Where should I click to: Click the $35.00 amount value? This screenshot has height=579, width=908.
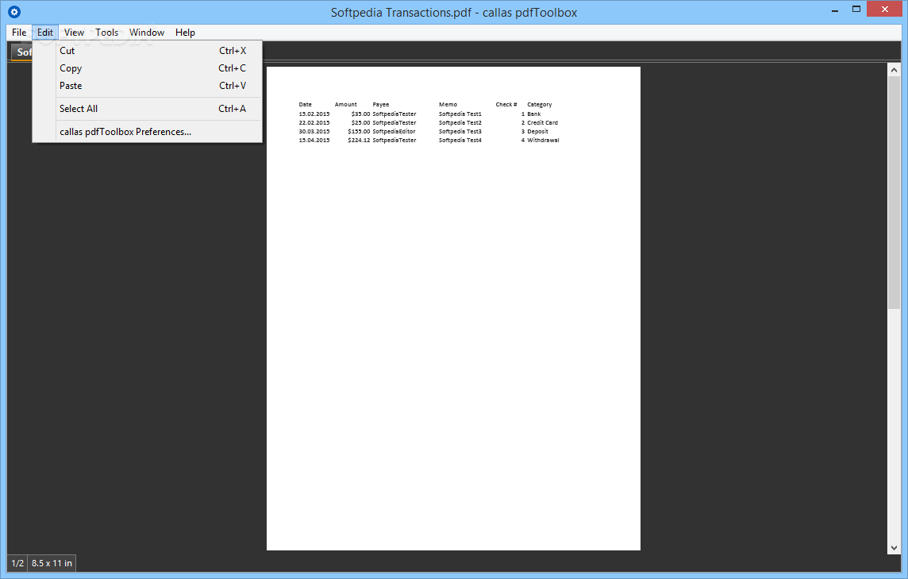360,114
